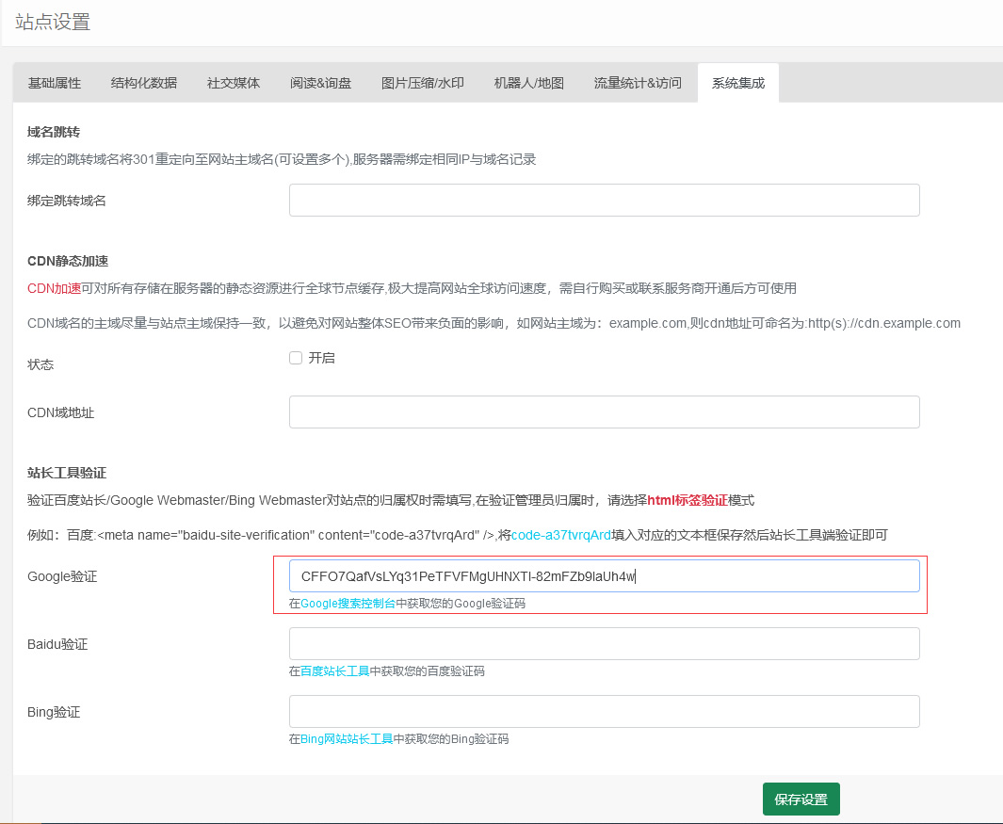Click the red CDN加速 text
This screenshot has height=824, width=1003.
[54, 288]
